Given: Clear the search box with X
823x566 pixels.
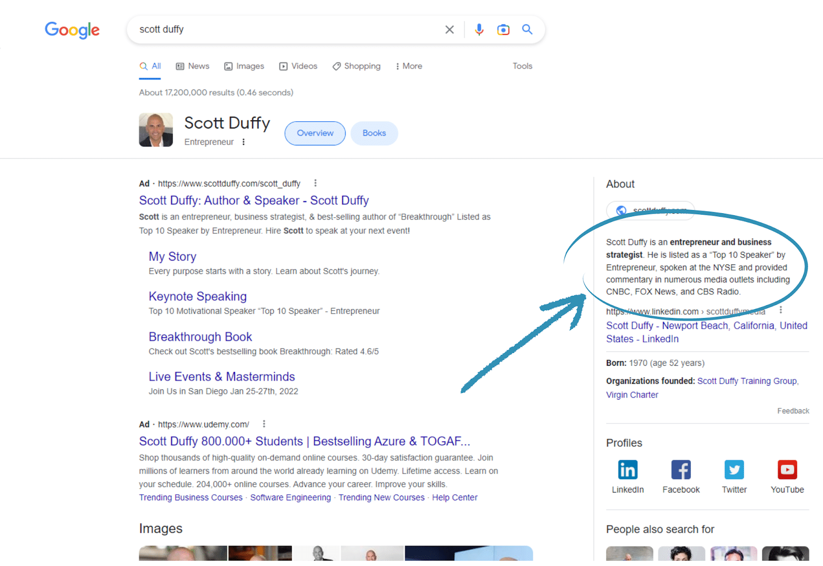Looking at the screenshot, I should pos(450,29).
